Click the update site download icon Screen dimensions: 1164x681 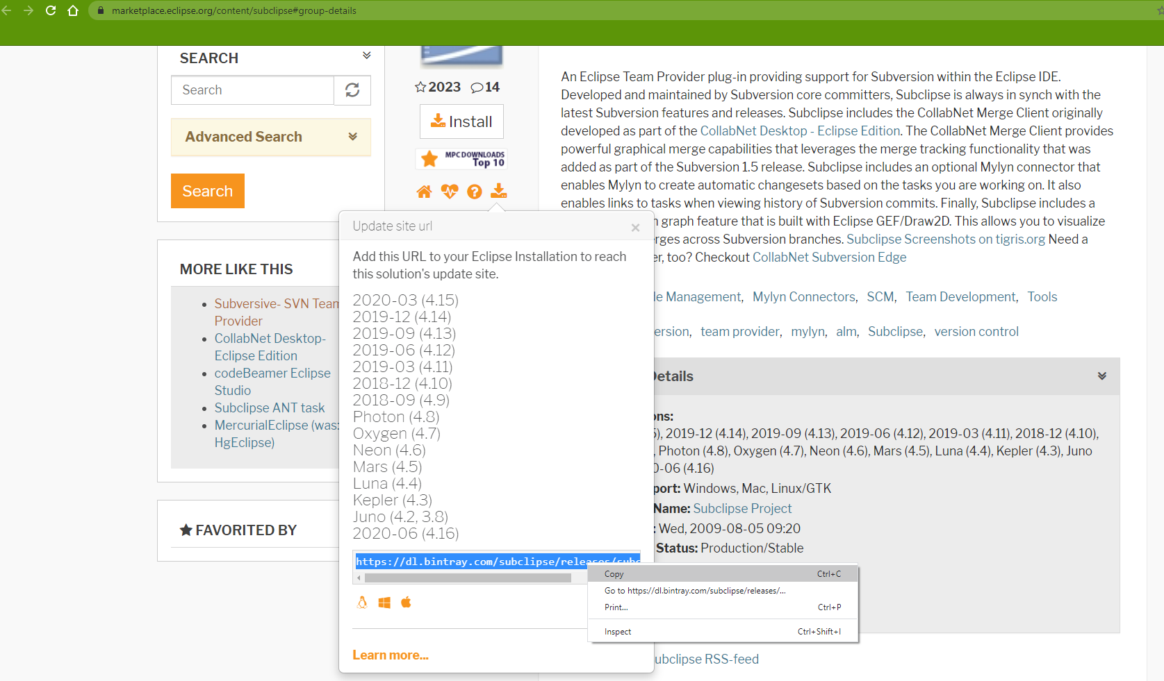(499, 191)
